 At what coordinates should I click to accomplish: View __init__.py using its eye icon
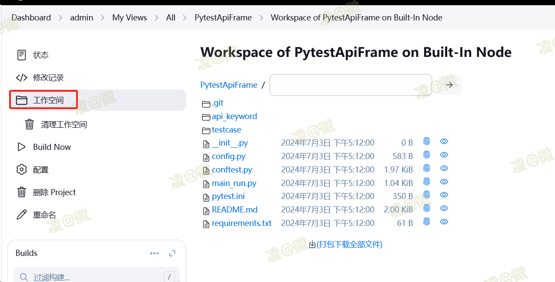(444, 142)
